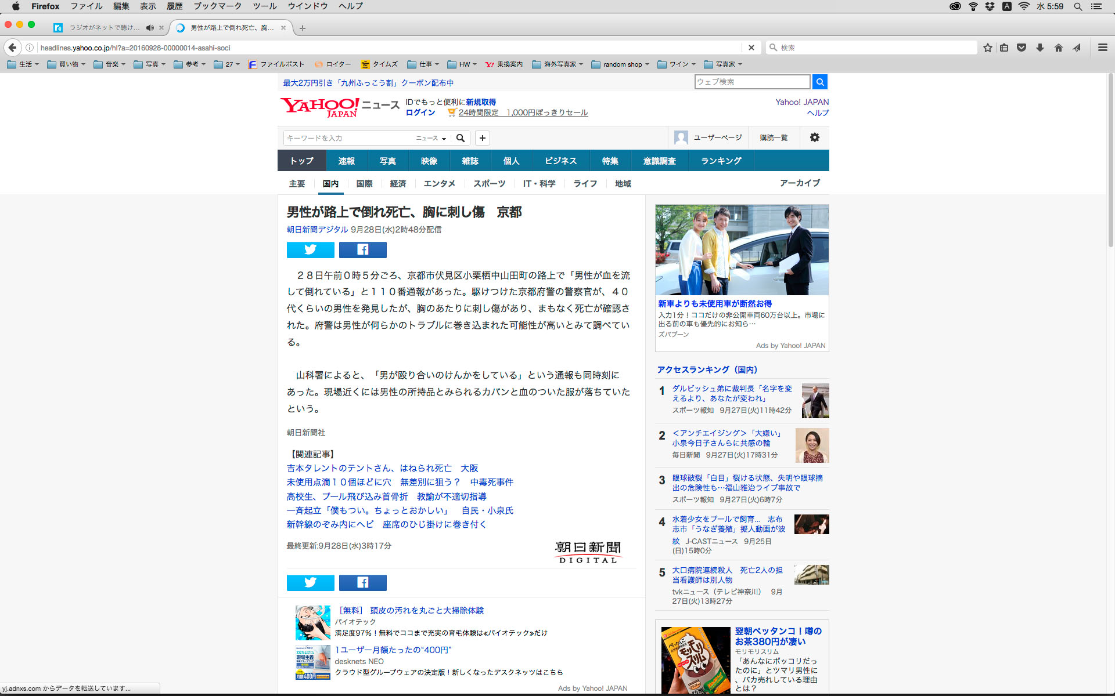Open the Pocket save icon
The width and height of the screenshot is (1115, 696).
coord(1022,48)
